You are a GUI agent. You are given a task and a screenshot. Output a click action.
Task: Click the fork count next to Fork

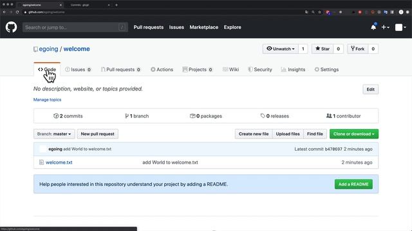pos(373,49)
